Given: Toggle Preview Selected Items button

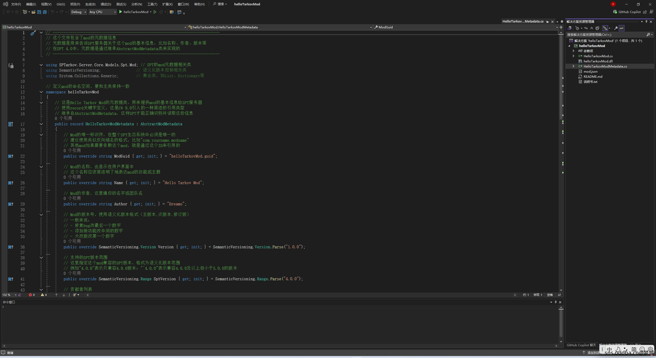Looking at the screenshot, I should tap(622, 28).
